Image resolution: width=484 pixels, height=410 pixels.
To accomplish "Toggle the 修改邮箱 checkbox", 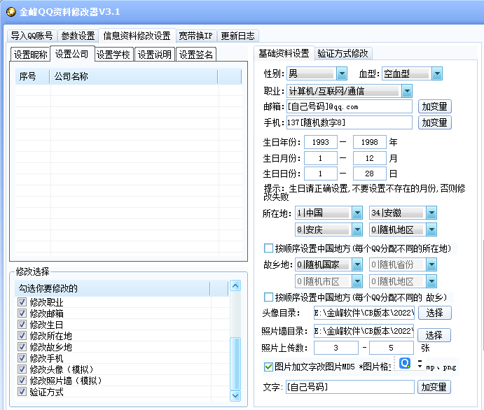I will coord(22,313).
